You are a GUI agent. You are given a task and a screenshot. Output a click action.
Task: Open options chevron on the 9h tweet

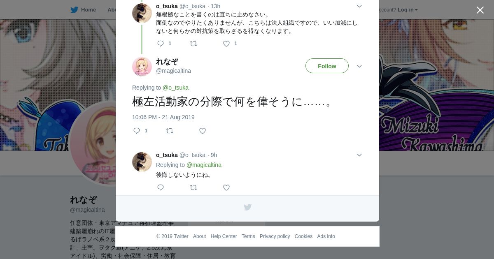(359, 155)
